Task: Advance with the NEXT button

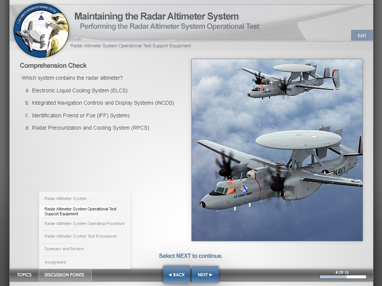Action: pyautogui.click(x=205, y=275)
